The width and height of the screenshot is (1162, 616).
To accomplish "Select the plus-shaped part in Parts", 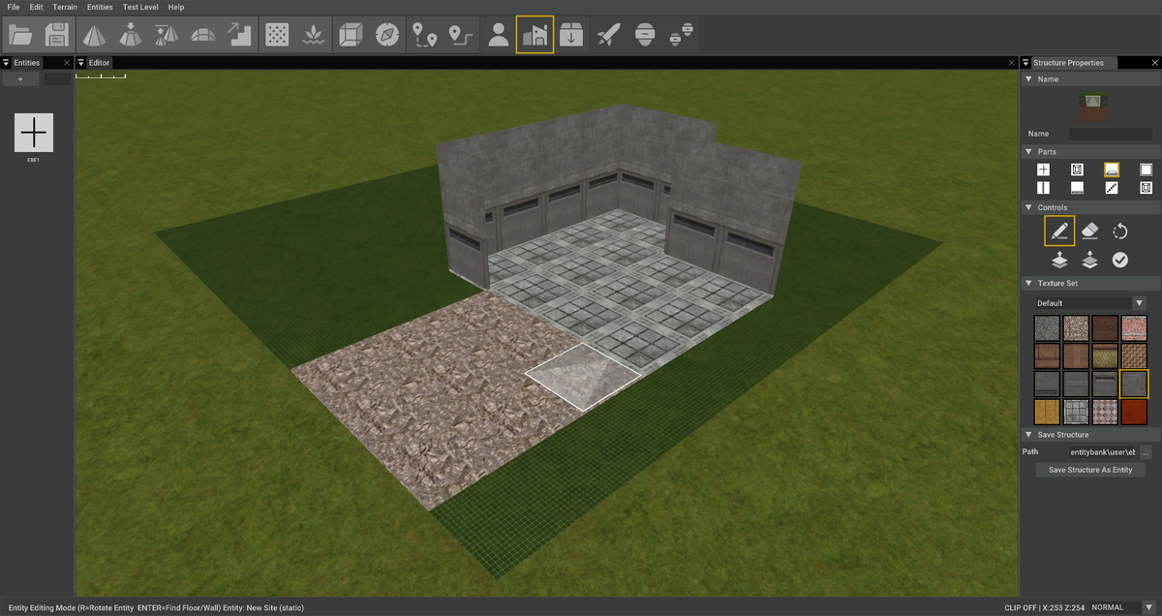I will 1043,169.
